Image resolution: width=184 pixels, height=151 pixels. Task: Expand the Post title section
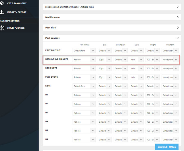[112, 28]
